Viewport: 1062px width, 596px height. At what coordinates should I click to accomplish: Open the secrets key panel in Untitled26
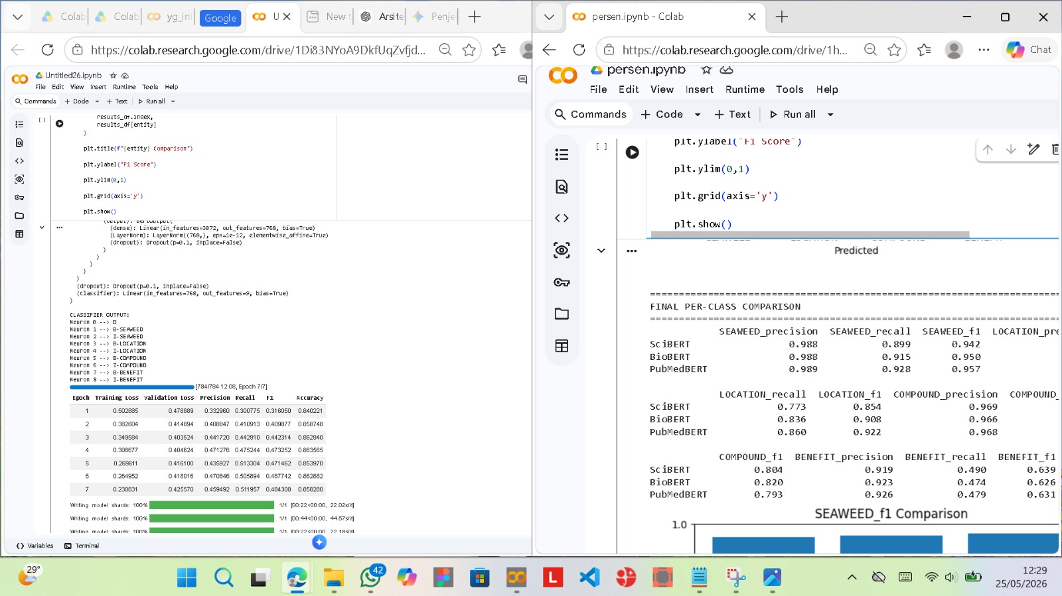(x=19, y=198)
